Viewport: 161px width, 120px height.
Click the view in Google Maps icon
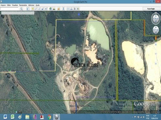coord(78,9)
